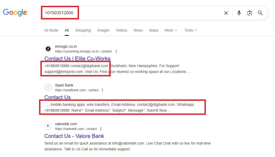Click the Spad Bank site favicon

click(48, 88)
